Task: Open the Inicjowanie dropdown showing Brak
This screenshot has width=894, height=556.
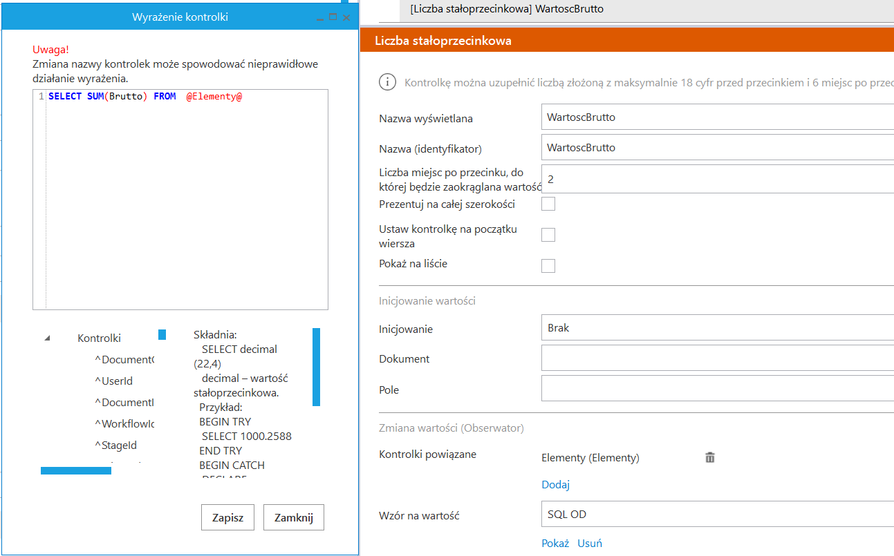Action: tap(716, 328)
